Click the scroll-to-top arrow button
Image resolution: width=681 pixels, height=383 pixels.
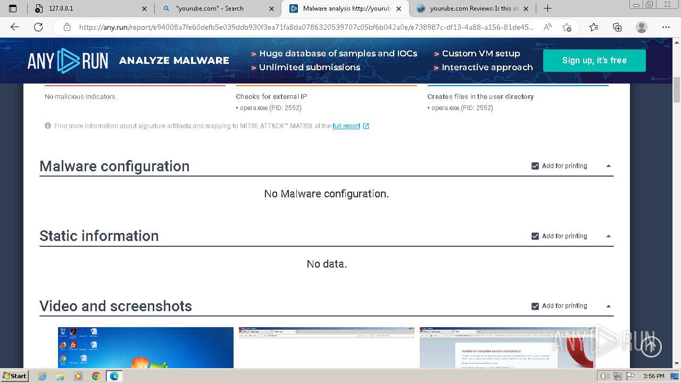pos(651,347)
